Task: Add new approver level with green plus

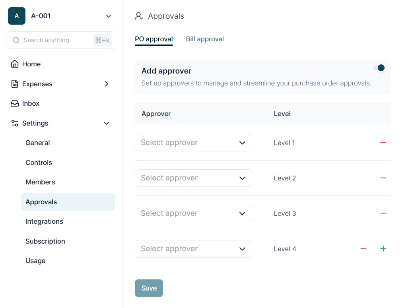Action: coord(383,249)
